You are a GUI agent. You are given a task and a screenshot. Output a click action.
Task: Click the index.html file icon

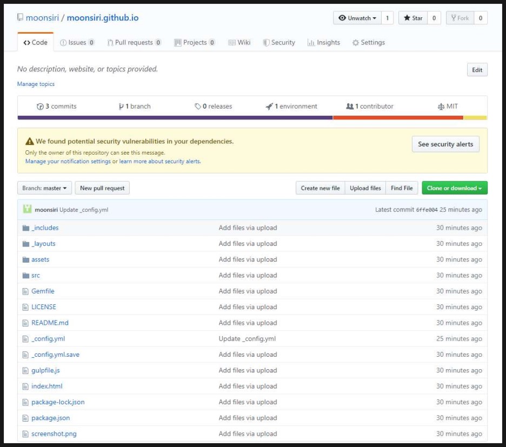[25, 386]
